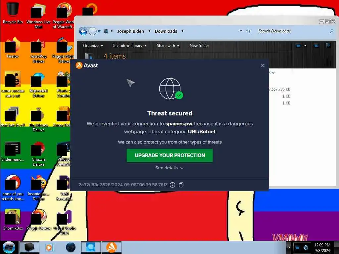The height and width of the screenshot is (254, 339).
Task: Open Windows Live Mail desktop shortcut
Action: (38, 15)
